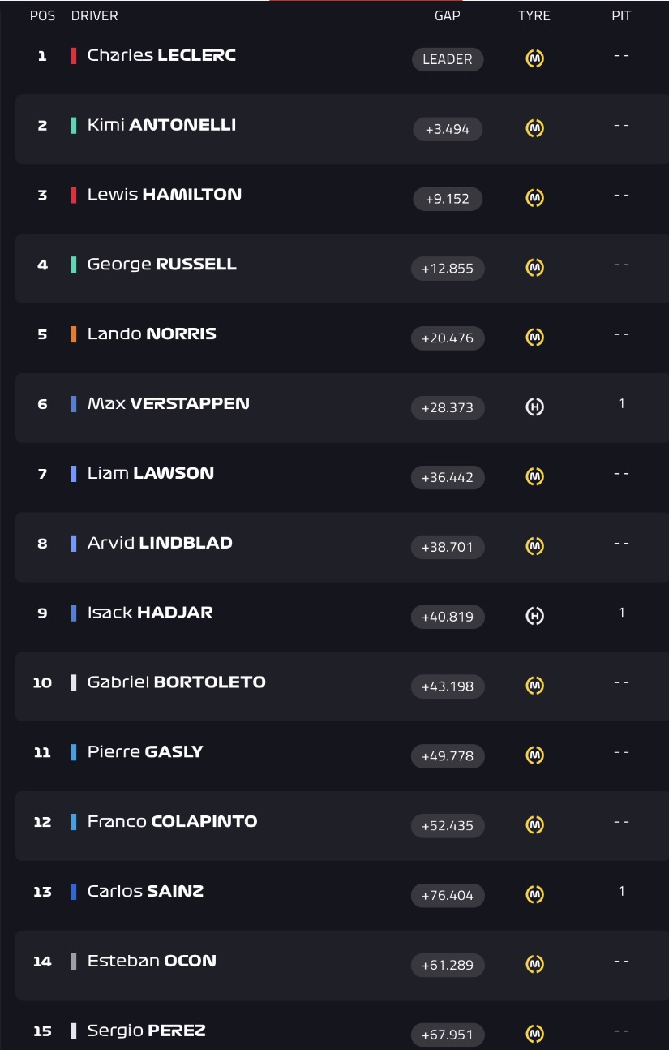
Task: Click Antonelli's medium tyre icon
Action: pos(534,129)
